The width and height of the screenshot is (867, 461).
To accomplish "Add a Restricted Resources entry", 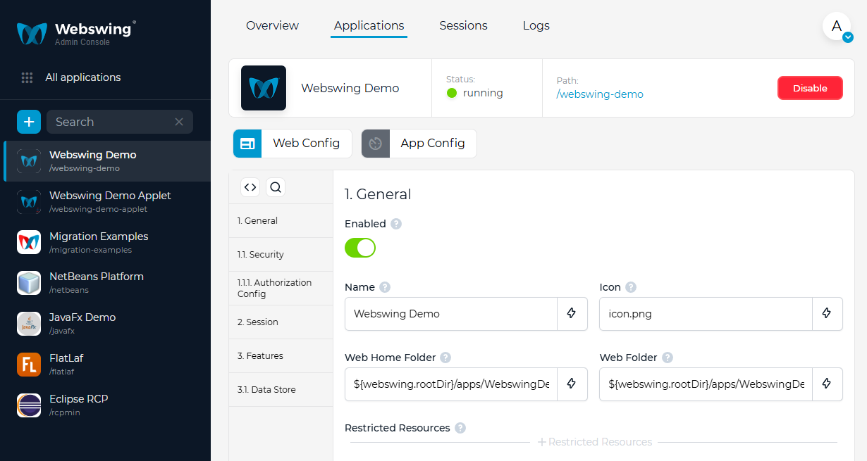I will [594, 442].
